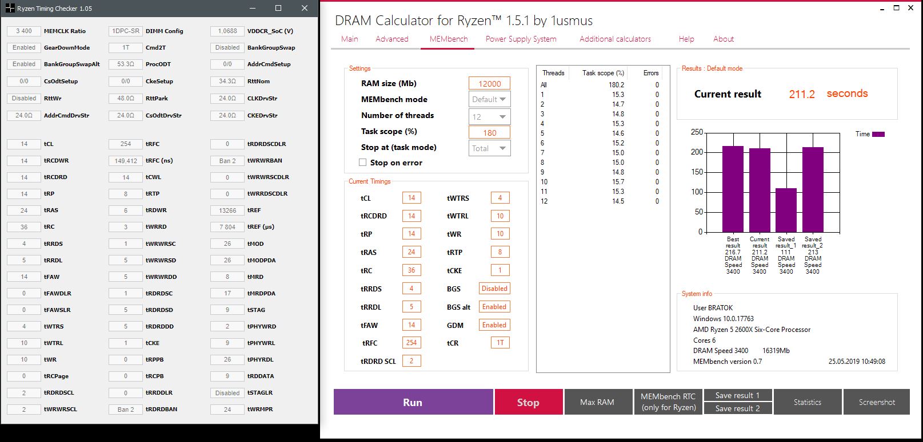923x442 pixels.
Task: Click the tRFC (ns) value 149.412
Action: [126, 161]
